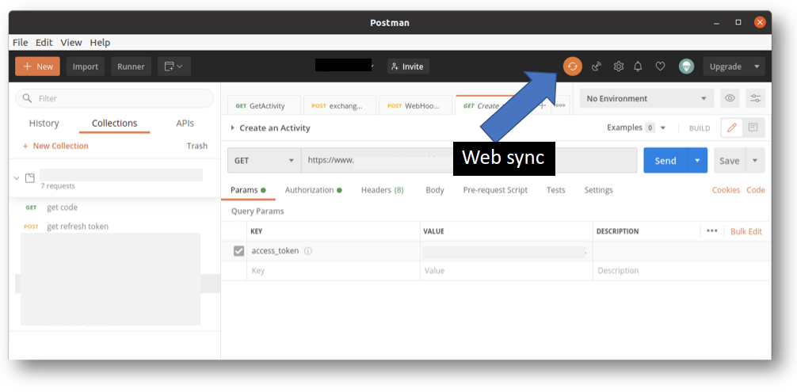Open the No Environment dropdown
Viewport: 797px width, 392px height.
(x=646, y=98)
